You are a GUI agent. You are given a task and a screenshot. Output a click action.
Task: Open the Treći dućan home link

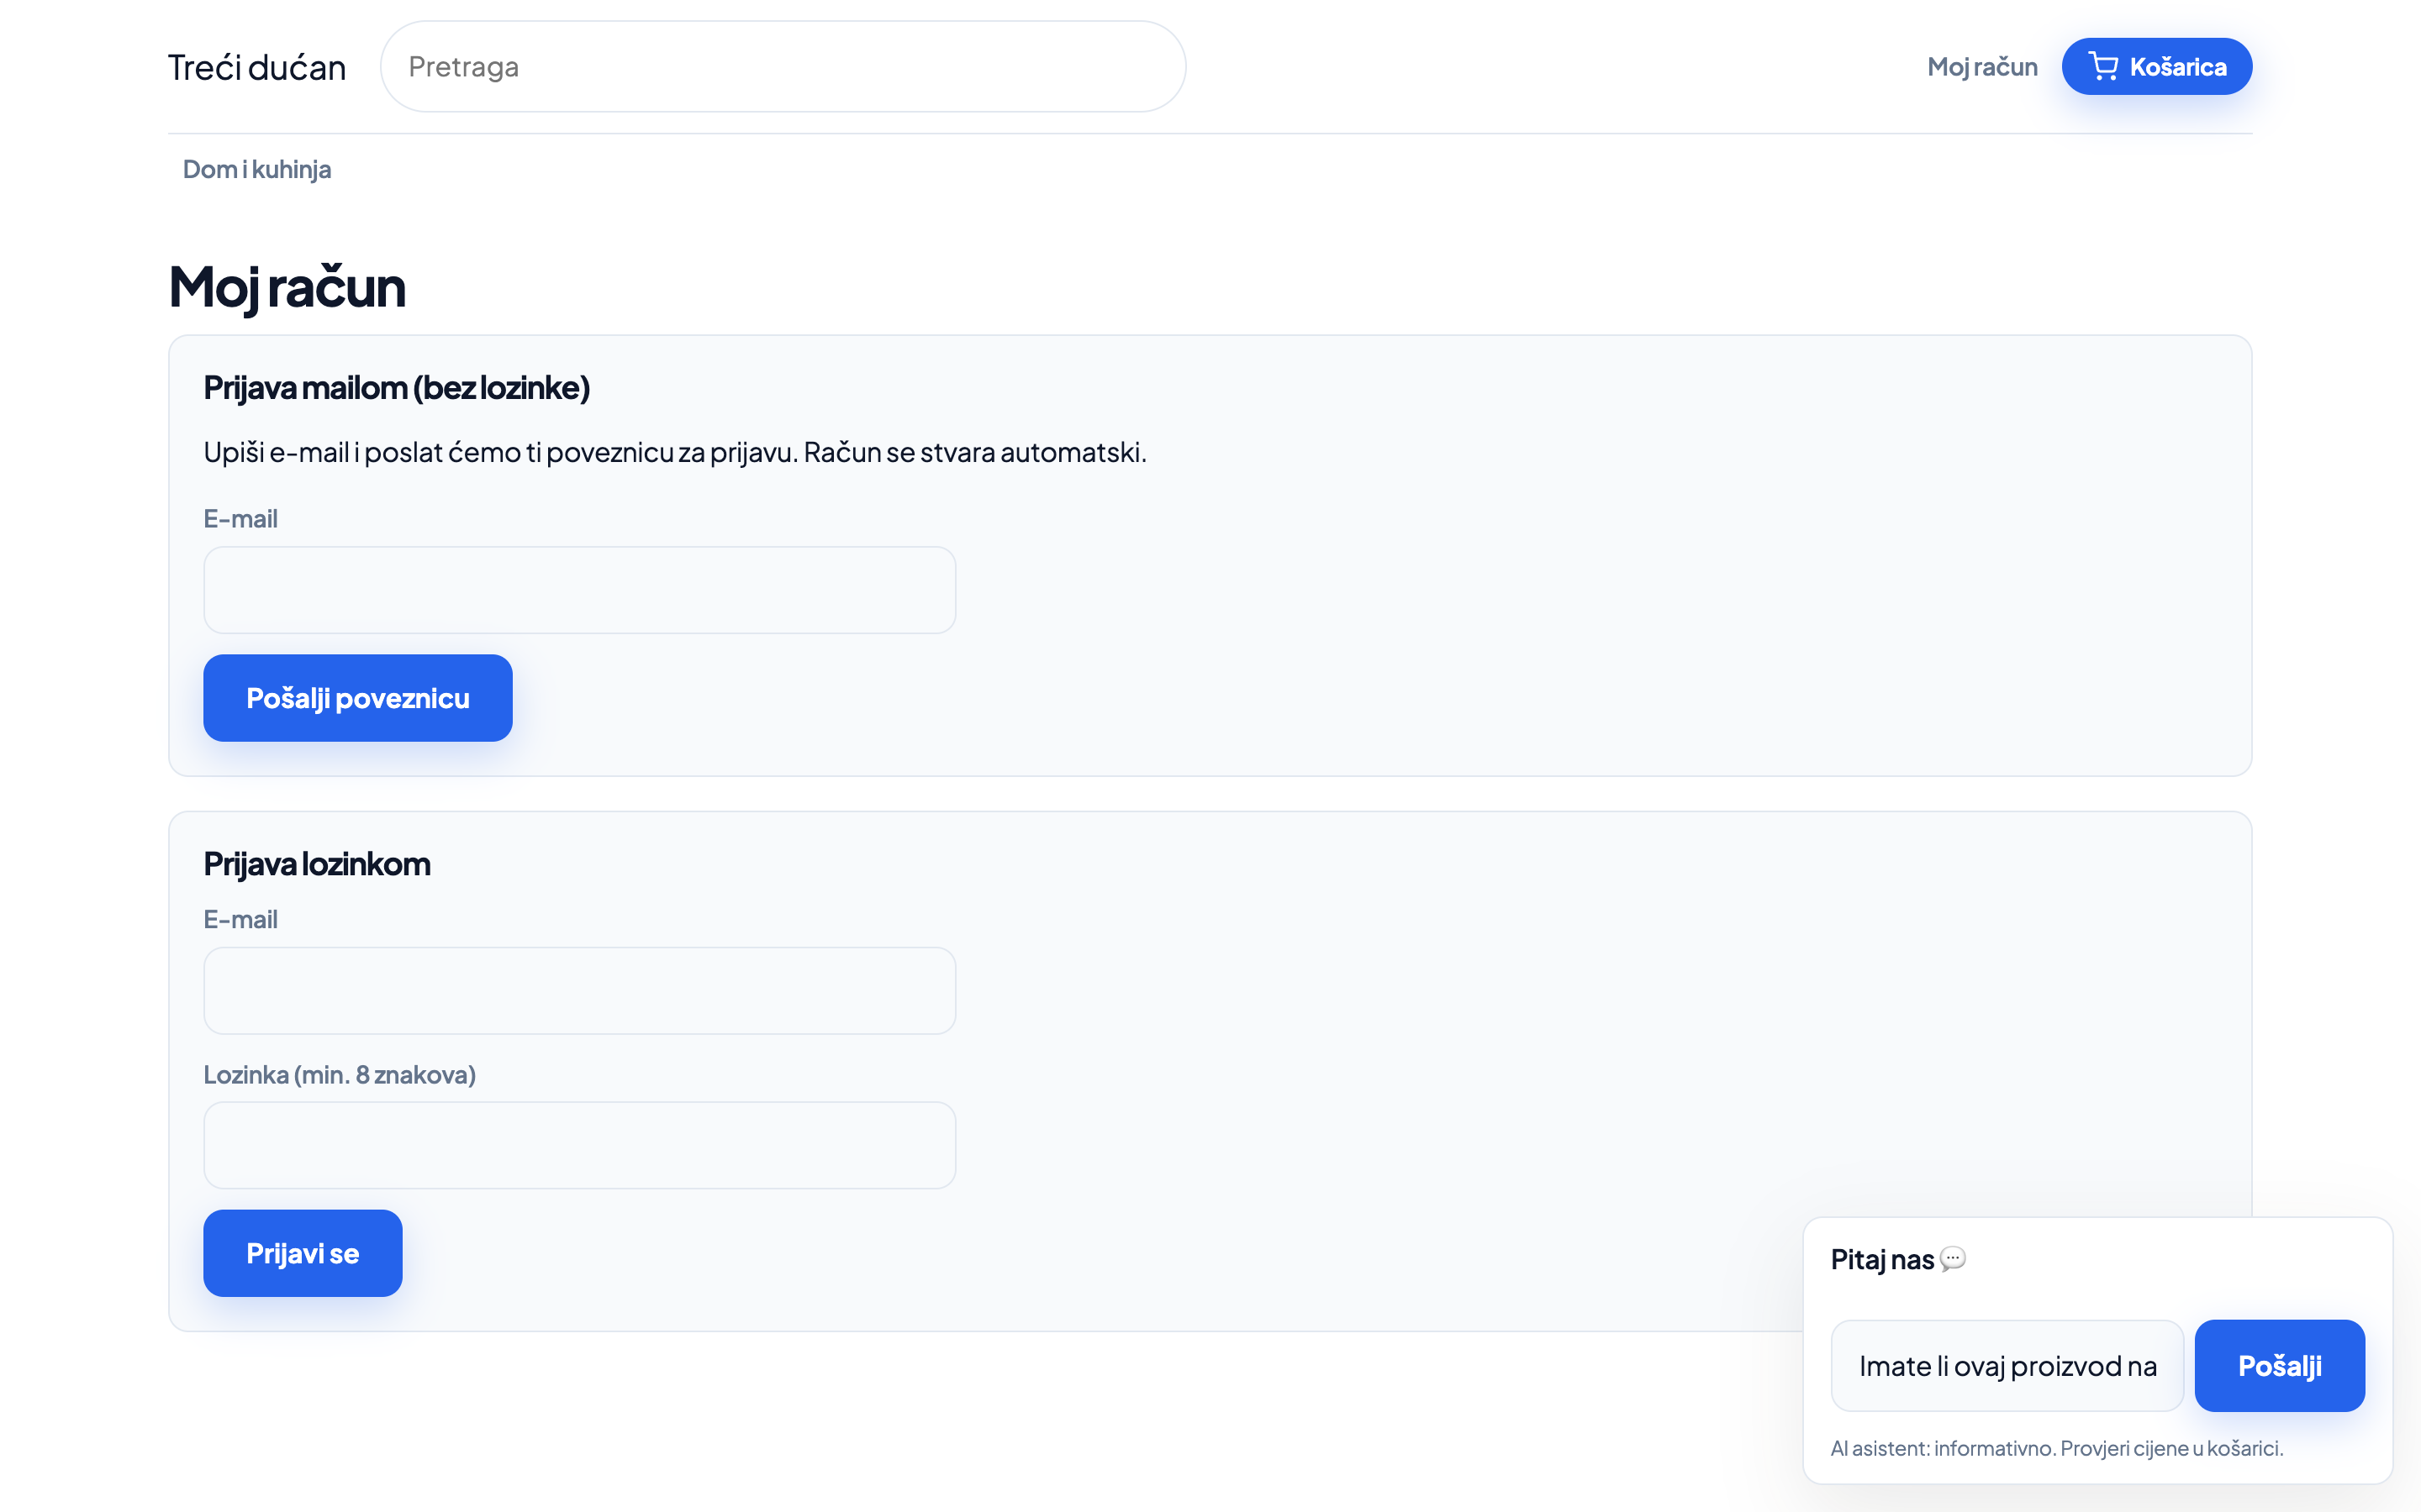[x=257, y=67]
